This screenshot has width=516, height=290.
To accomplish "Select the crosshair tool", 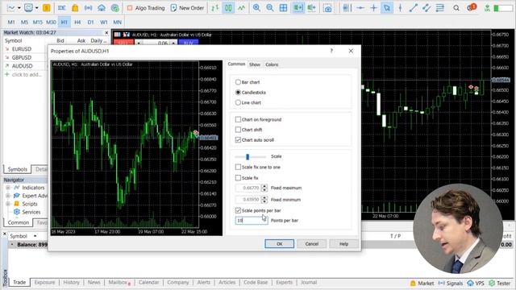I will (373, 7).
